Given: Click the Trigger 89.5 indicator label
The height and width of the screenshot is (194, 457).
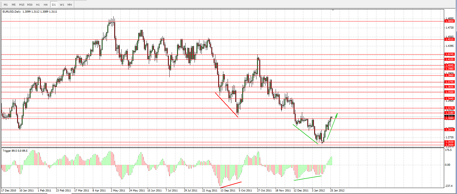Looking at the screenshot, I should [15, 151].
